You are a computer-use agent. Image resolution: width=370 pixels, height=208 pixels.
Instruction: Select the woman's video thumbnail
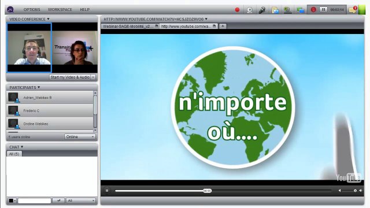pyautogui.click(x=75, y=47)
